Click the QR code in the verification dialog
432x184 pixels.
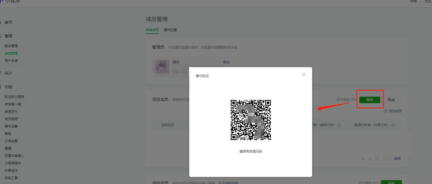251,120
